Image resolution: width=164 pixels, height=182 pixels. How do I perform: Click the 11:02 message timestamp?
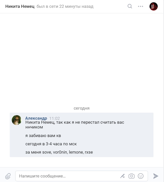[55, 118]
